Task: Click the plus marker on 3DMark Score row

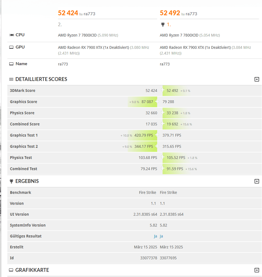Action: click(163, 90)
